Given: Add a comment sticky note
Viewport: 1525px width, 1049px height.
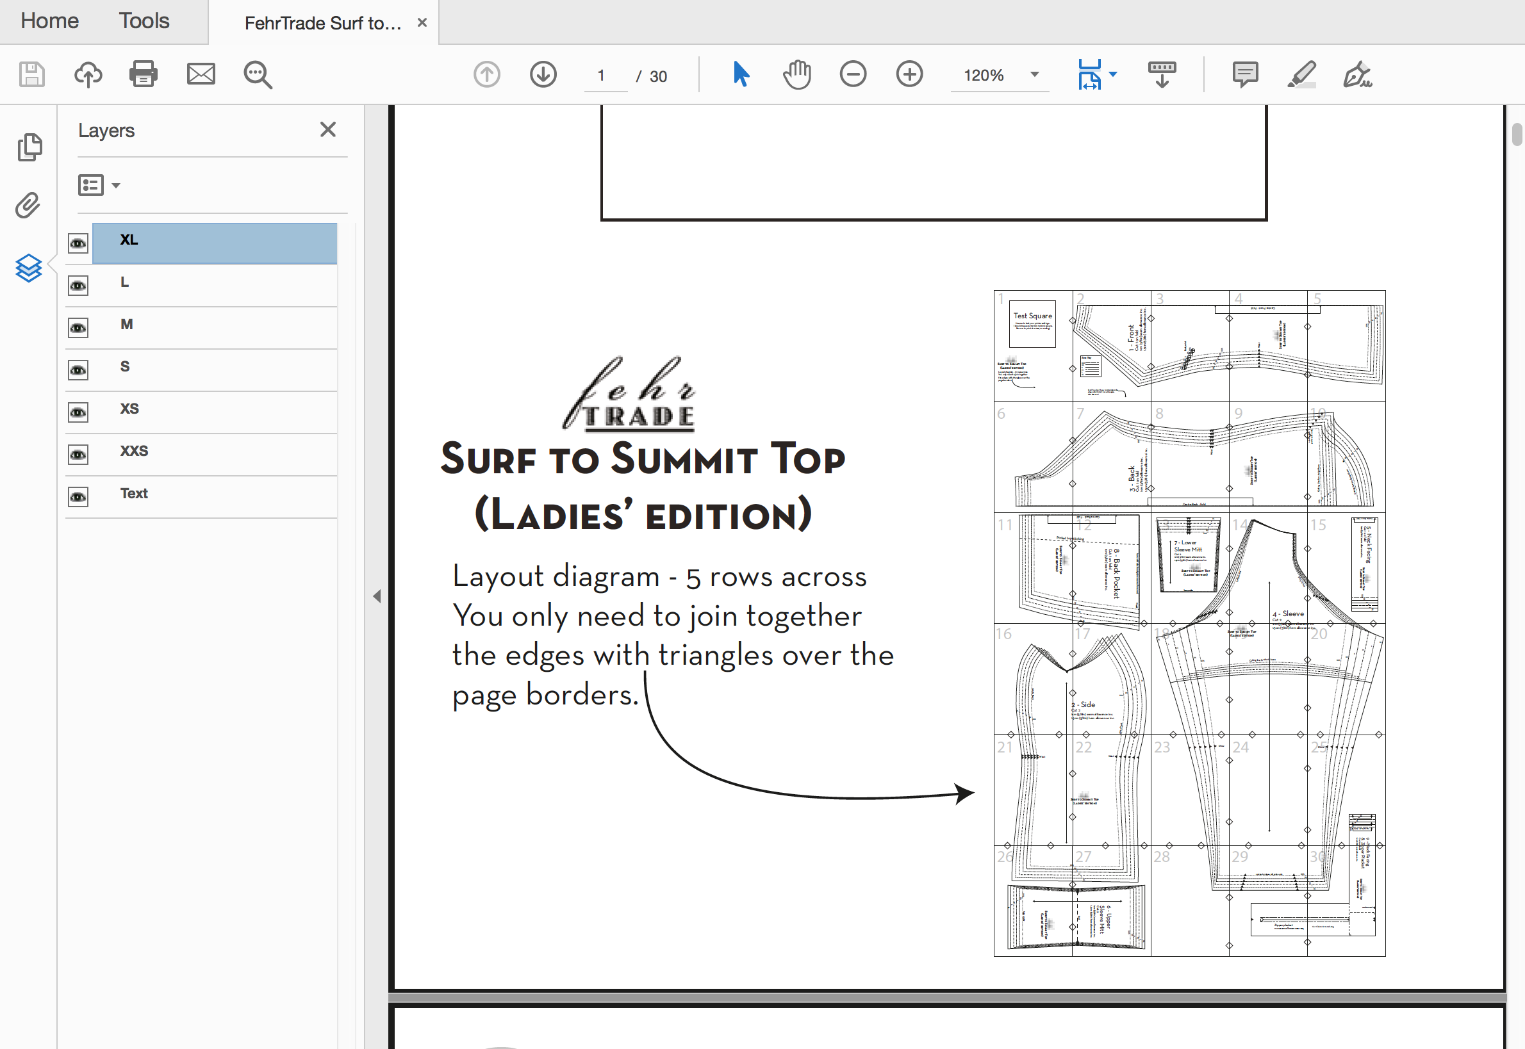Looking at the screenshot, I should (x=1245, y=75).
